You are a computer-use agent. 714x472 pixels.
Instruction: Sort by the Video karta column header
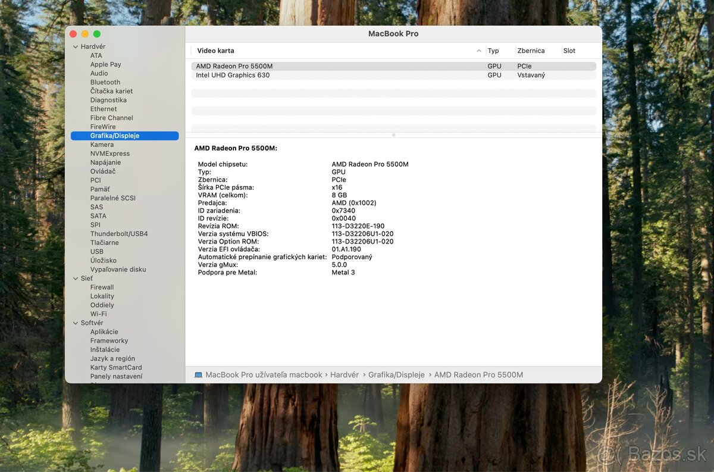[x=215, y=51]
